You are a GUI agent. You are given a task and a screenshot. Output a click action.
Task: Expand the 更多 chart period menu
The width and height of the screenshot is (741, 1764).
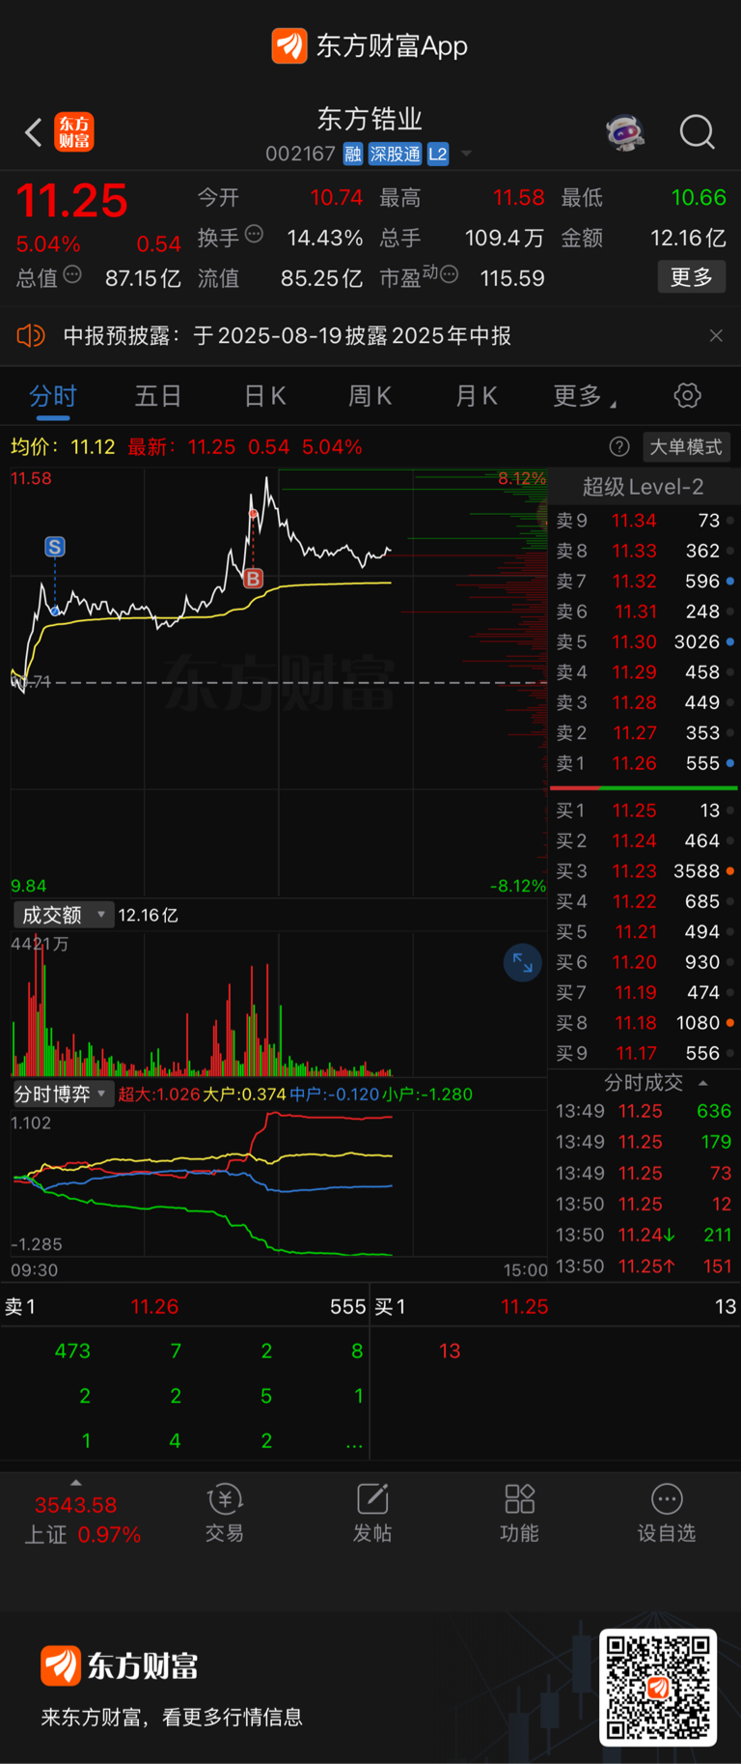coord(584,396)
